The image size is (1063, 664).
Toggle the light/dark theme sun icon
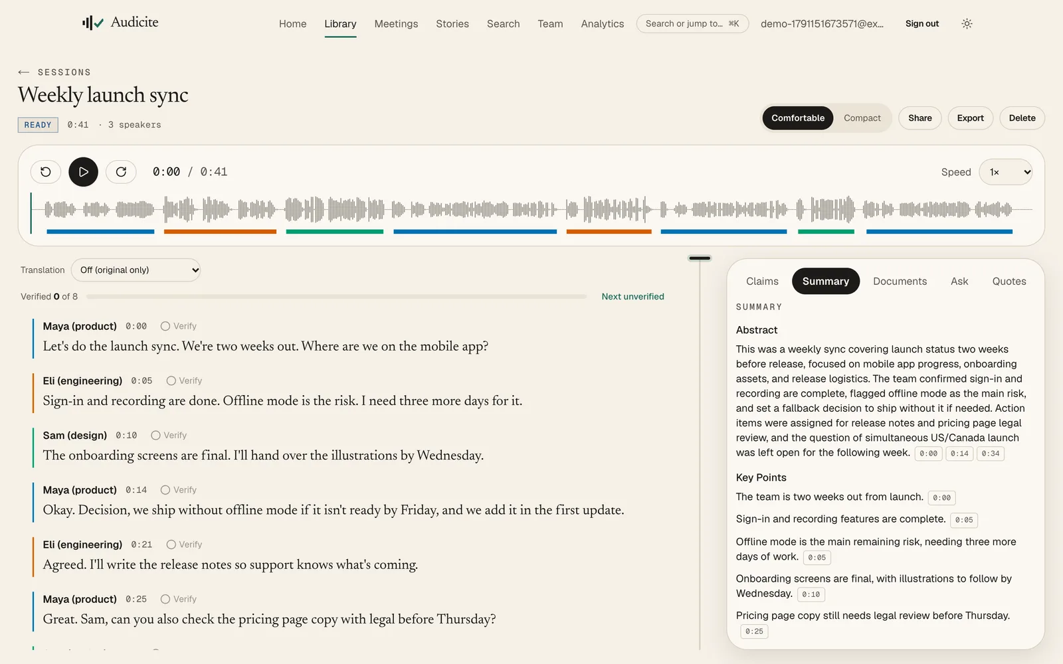(x=967, y=24)
